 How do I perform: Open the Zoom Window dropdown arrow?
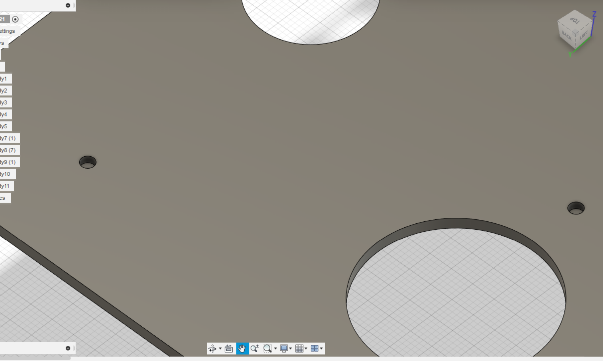coord(275,349)
